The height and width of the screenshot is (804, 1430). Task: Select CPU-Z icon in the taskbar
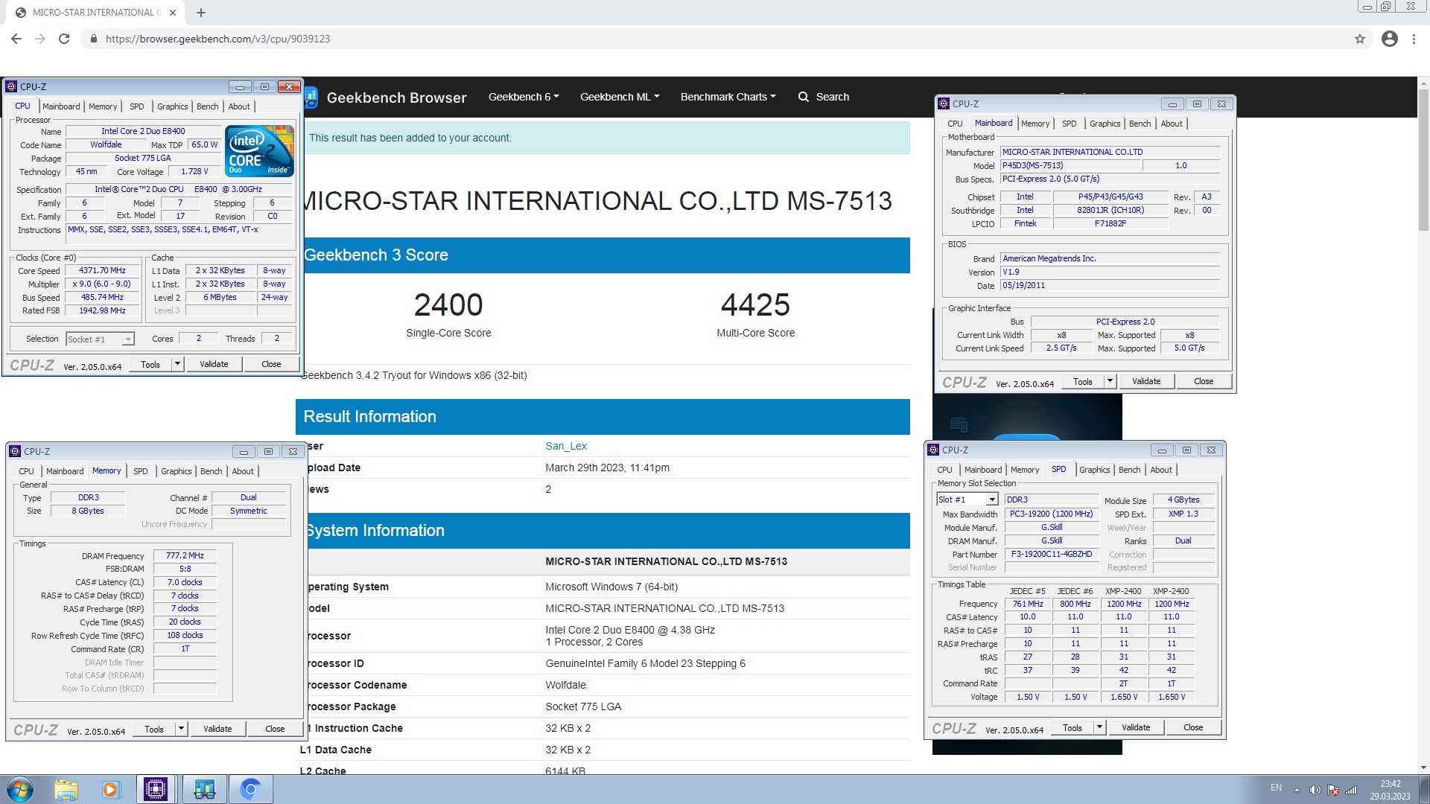pos(156,789)
